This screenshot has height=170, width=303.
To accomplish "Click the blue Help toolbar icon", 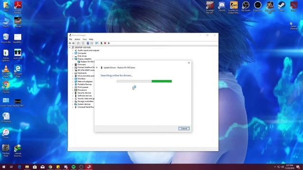I will (88, 43).
